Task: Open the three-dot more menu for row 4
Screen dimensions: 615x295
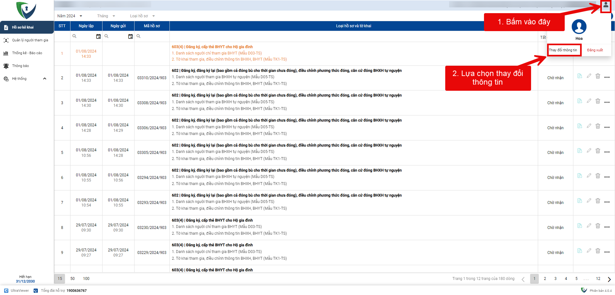Action: [x=607, y=127]
